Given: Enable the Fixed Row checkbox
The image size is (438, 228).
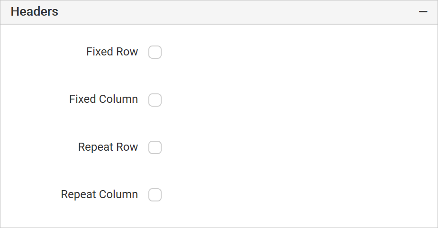Looking at the screenshot, I should [x=155, y=52].
